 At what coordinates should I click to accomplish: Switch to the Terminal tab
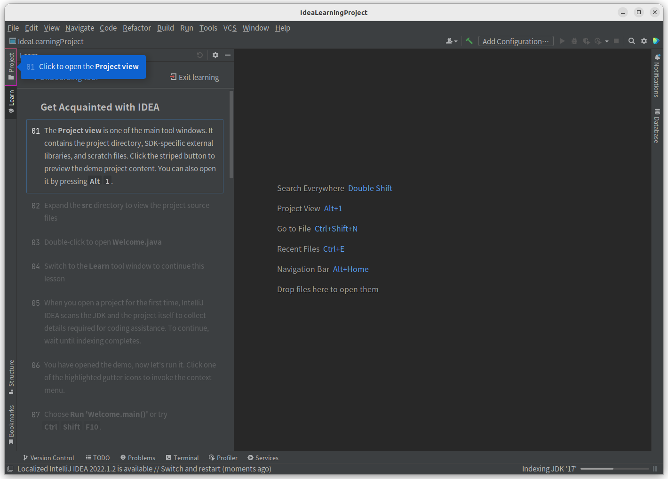coord(182,458)
